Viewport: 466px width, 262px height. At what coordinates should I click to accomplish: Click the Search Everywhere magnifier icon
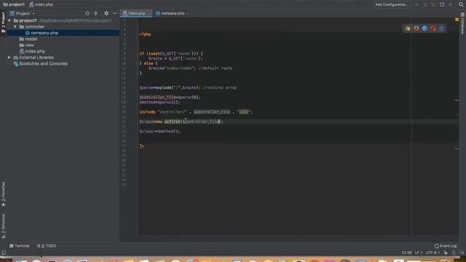coord(461,4)
